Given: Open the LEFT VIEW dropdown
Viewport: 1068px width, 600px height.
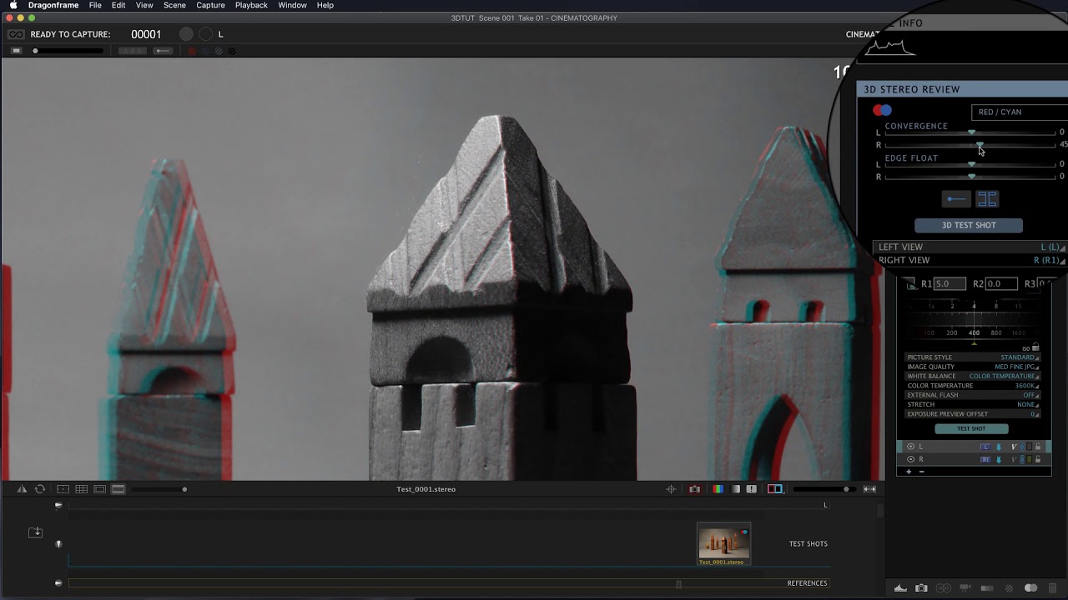Looking at the screenshot, I should [x=970, y=247].
